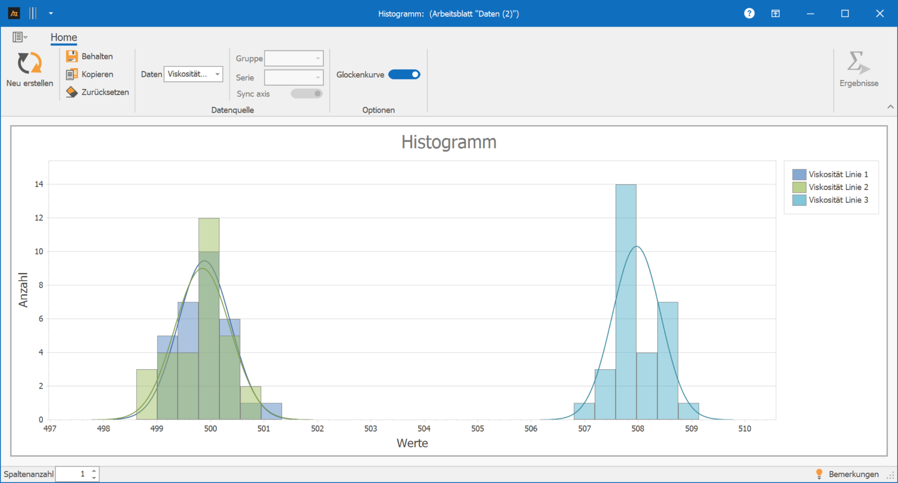The width and height of the screenshot is (898, 483).
Task: Click the Viskosität Linie 3 legend swatch
Action: [x=799, y=200]
